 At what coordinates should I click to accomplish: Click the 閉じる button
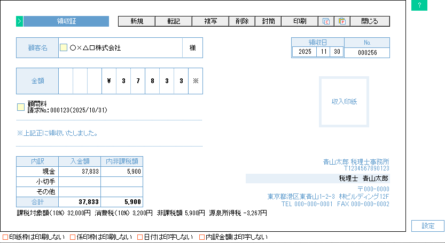(x=370, y=22)
